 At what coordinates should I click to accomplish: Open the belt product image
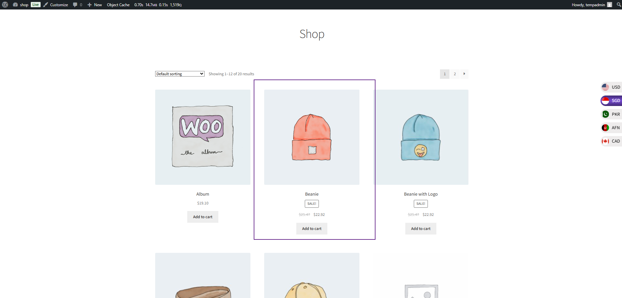(x=203, y=275)
